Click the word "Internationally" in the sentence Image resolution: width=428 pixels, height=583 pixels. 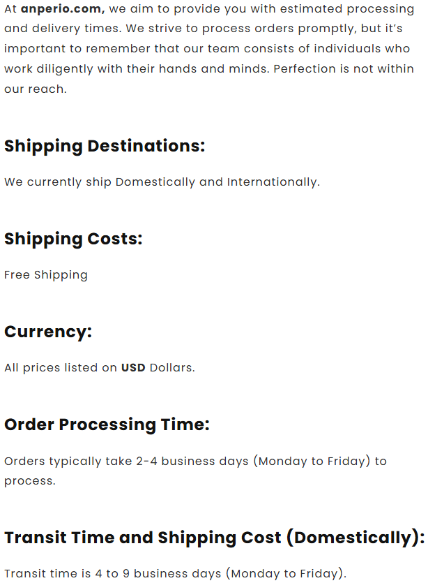point(272,182)
